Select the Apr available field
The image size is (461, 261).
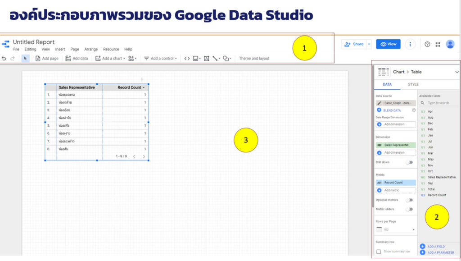pos(430,111)
